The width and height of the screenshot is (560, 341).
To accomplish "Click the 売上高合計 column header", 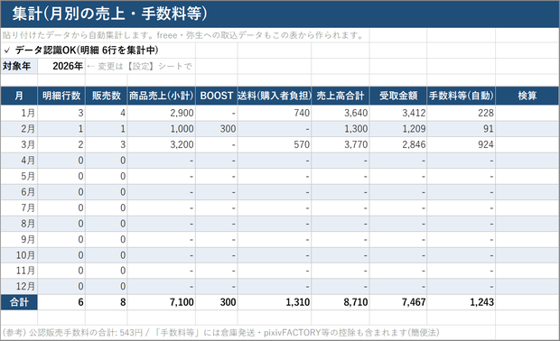I will tap(341, 96).
